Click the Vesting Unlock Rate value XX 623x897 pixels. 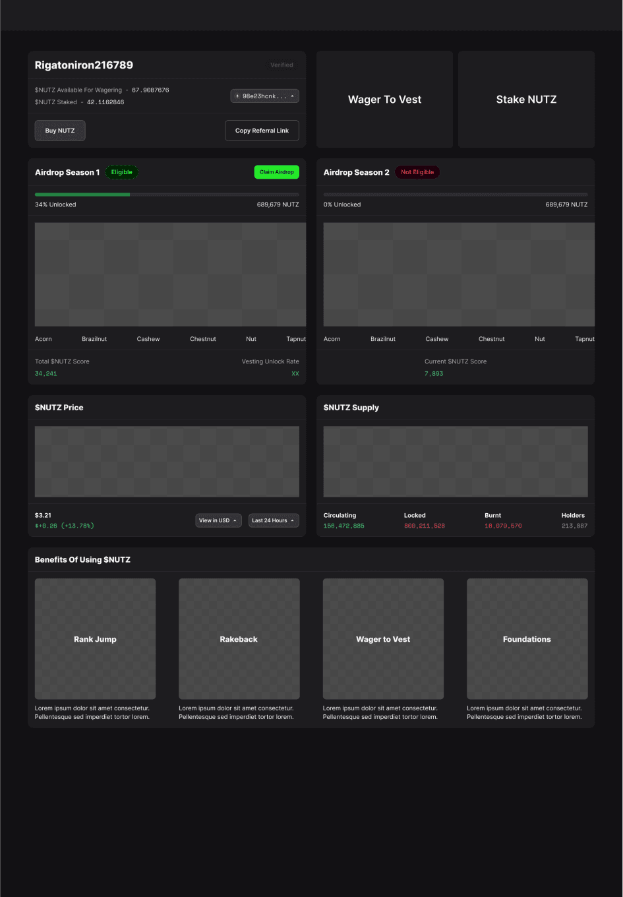click(295, 374)
